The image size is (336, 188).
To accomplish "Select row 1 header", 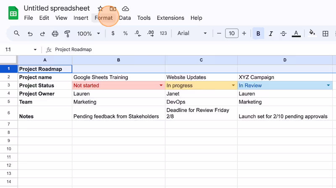I will pos(9,69).
